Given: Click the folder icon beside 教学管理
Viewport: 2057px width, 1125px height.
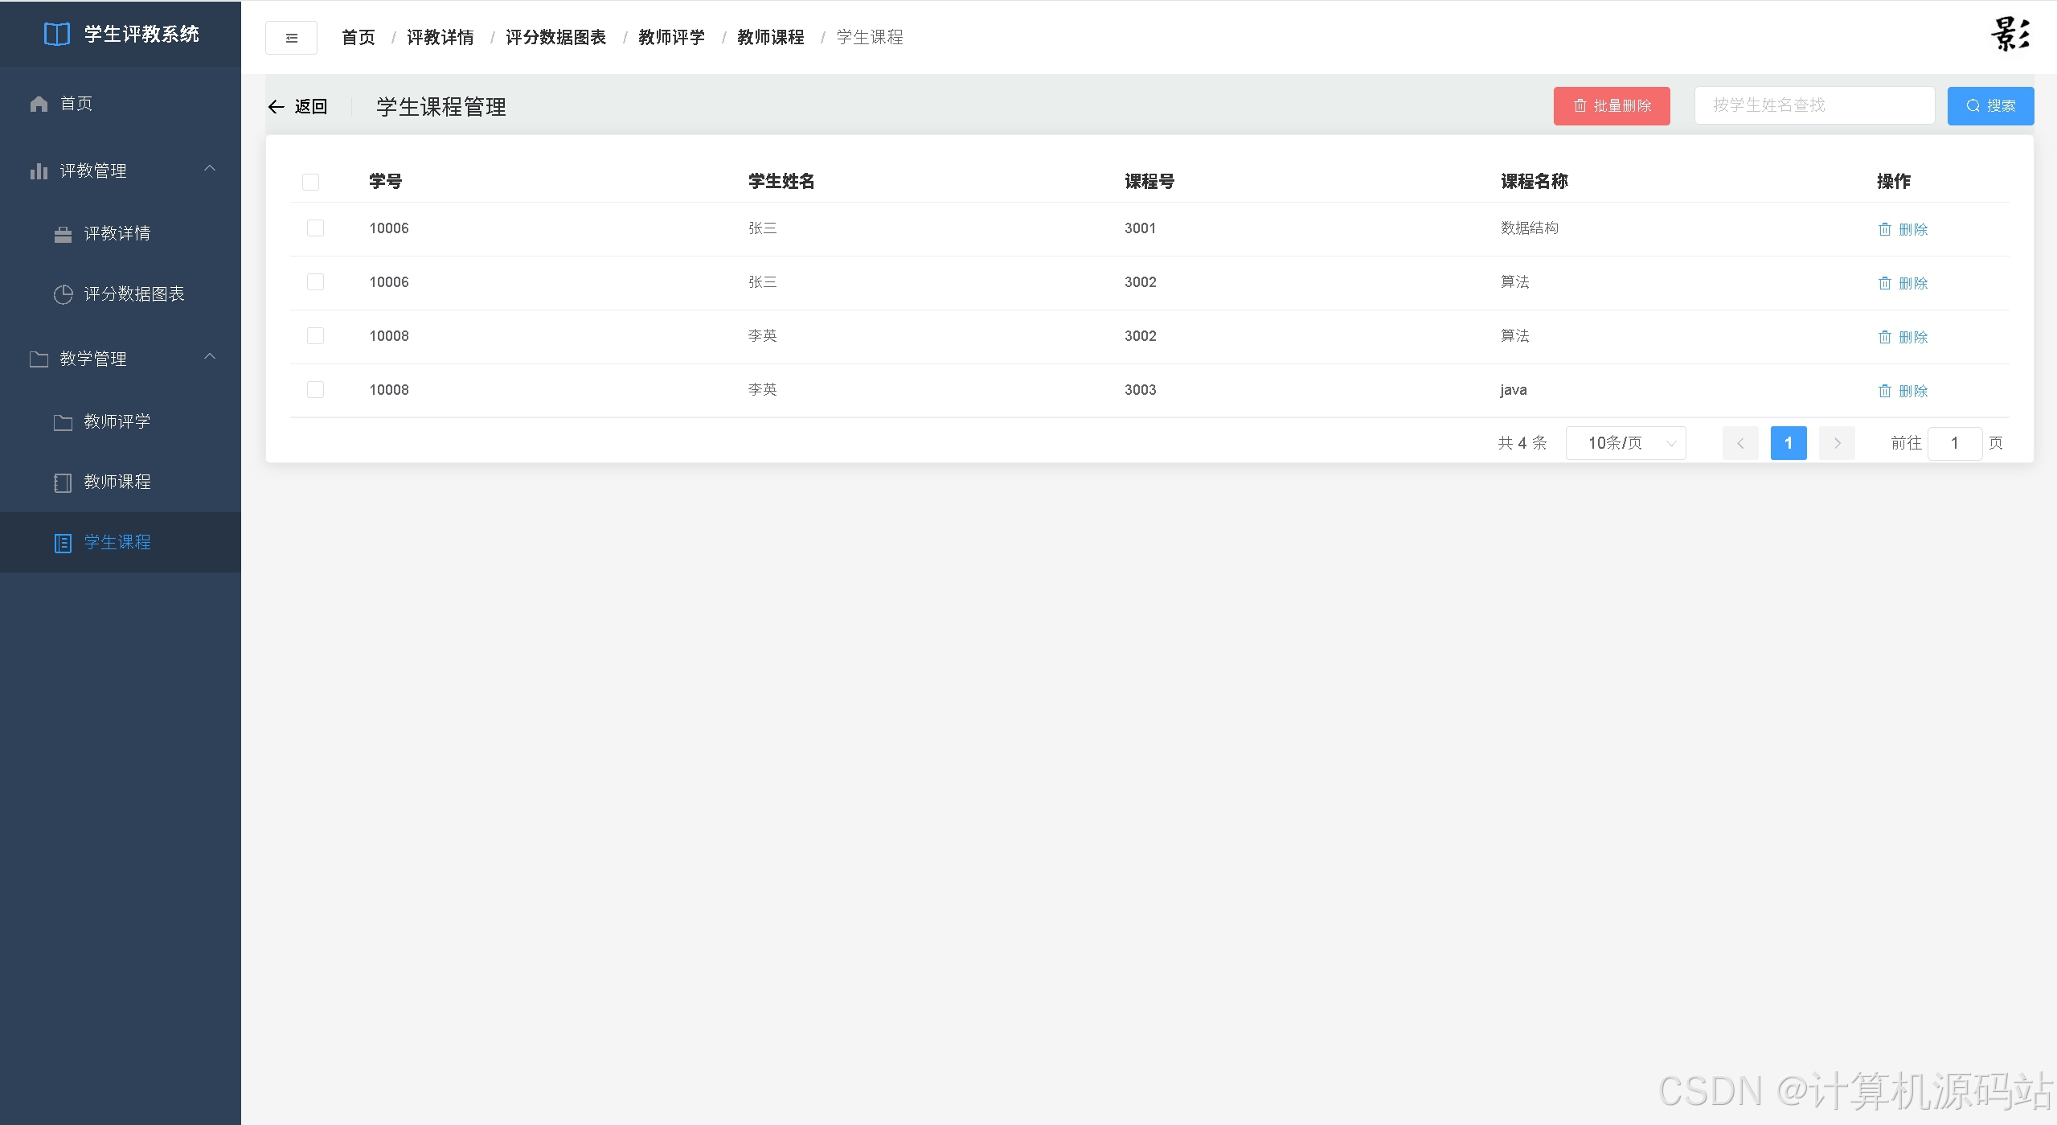Looking at the screenshot, I should pos(39,359).
